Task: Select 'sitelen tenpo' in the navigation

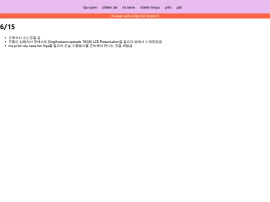Action: [150, 7]
